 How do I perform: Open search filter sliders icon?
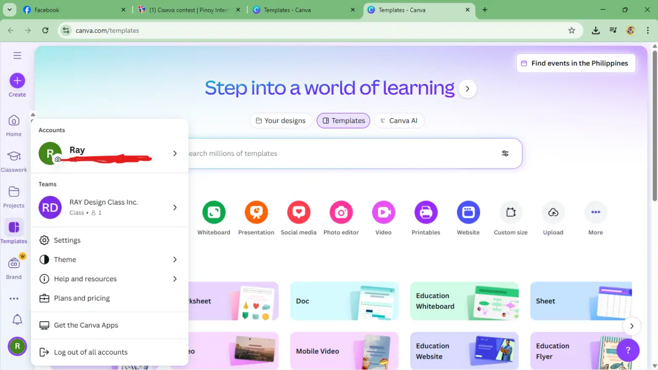point(505,153)
